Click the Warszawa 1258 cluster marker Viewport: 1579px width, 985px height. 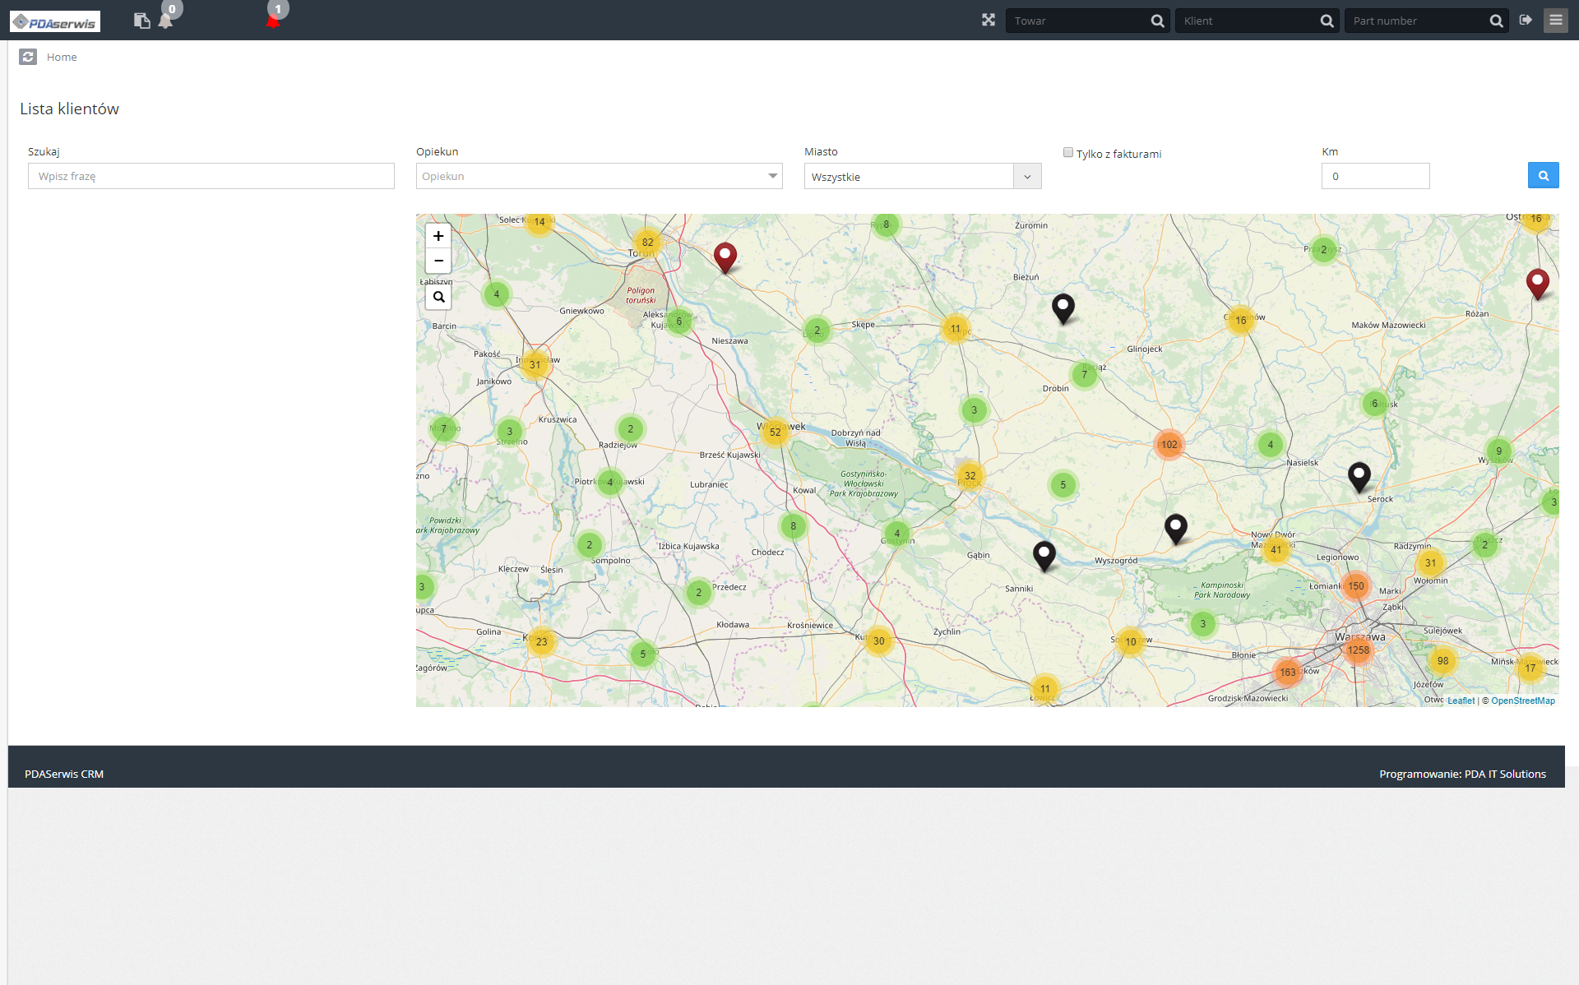coord(1358,650)
